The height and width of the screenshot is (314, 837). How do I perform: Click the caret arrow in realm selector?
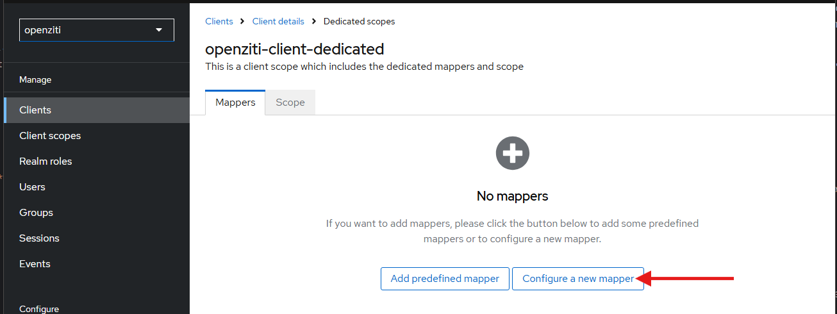click(160, 30)
